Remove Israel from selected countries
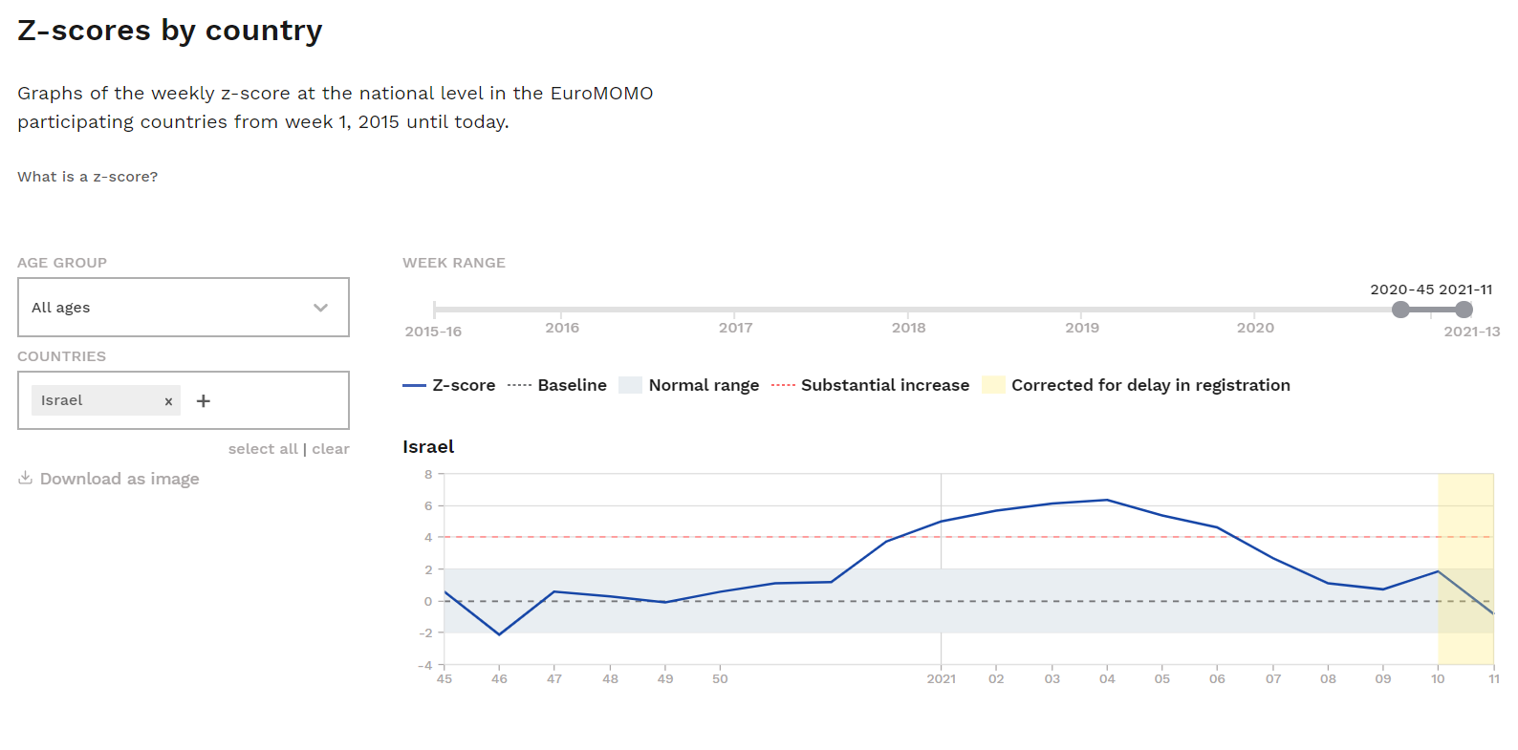Viewport: 1518px width, 750px height. [168, 401]
